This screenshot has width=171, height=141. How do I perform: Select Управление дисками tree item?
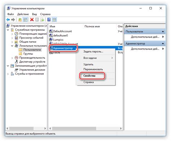[32, 70]
